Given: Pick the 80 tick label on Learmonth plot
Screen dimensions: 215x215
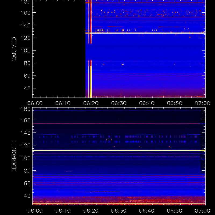Looking at the screenshot, I should pos(27,171).
